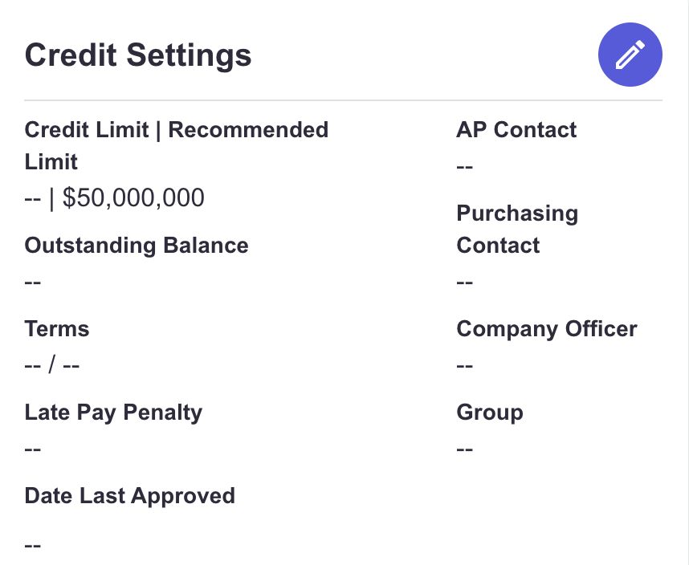Select the Group empty value
The height and width of the screenshot is (565, 689).
tap(464, 449)
